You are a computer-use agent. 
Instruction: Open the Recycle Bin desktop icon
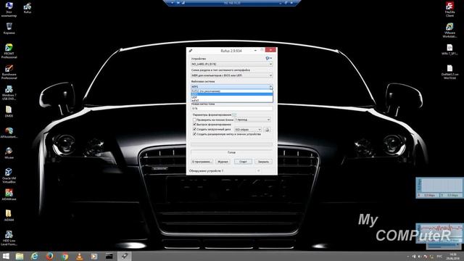tap(9, 28)
